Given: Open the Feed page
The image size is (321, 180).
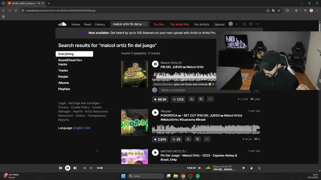Looking at the screenshot, I should [x=87, y=24].
